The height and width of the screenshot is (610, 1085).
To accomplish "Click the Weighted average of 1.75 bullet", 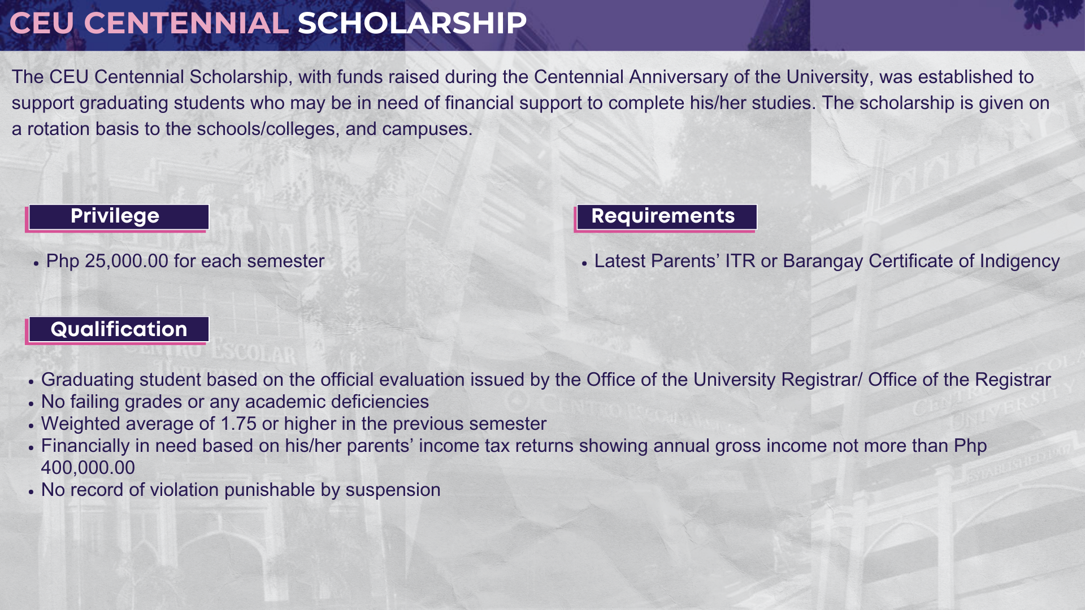I will coord(294,424).
